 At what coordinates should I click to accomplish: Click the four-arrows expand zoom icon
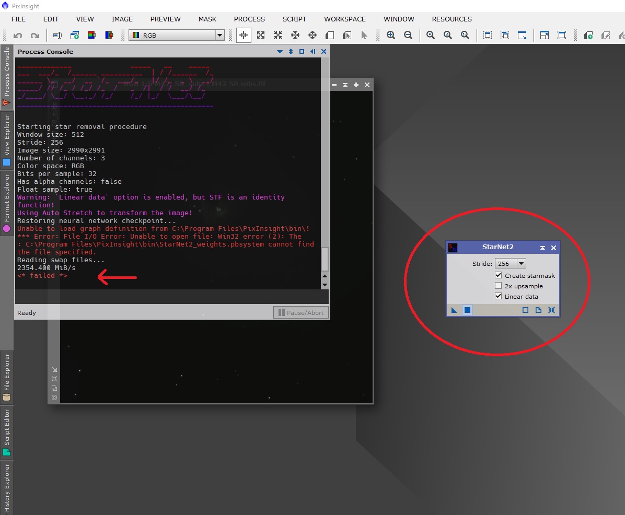[x=261, y=36]
